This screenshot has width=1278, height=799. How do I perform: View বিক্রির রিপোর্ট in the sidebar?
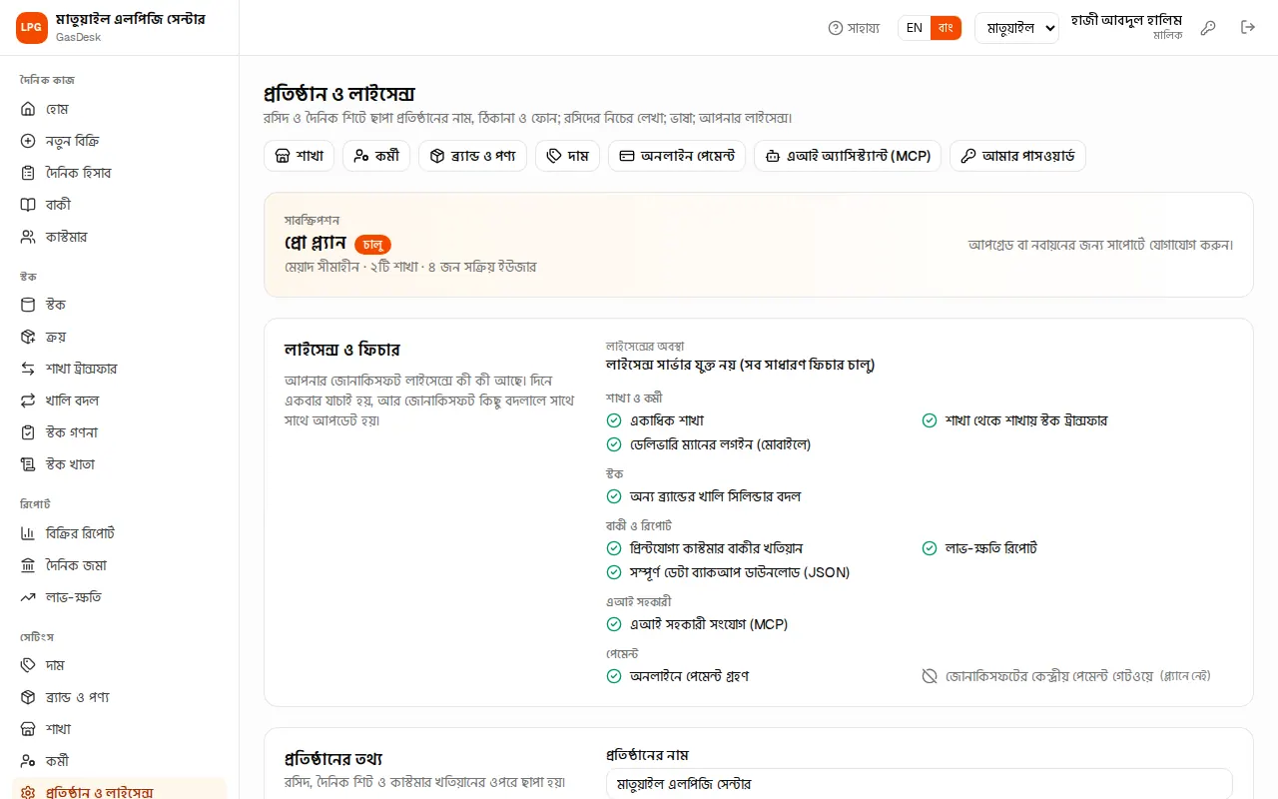(120, 533)
